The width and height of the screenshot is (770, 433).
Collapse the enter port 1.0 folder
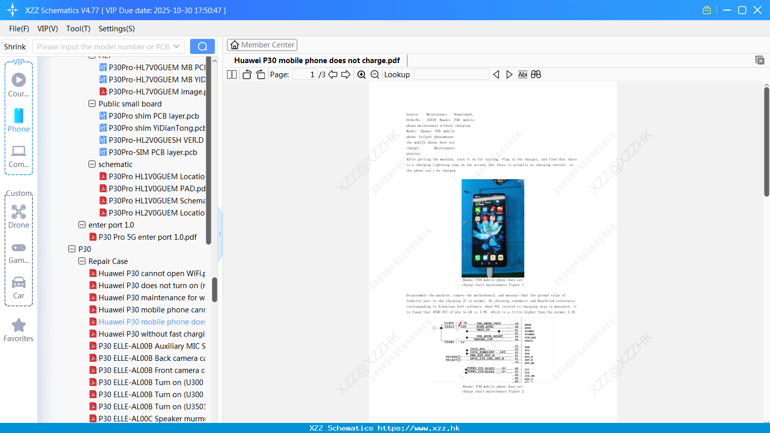pyautogui.click(x=82, y=225)
